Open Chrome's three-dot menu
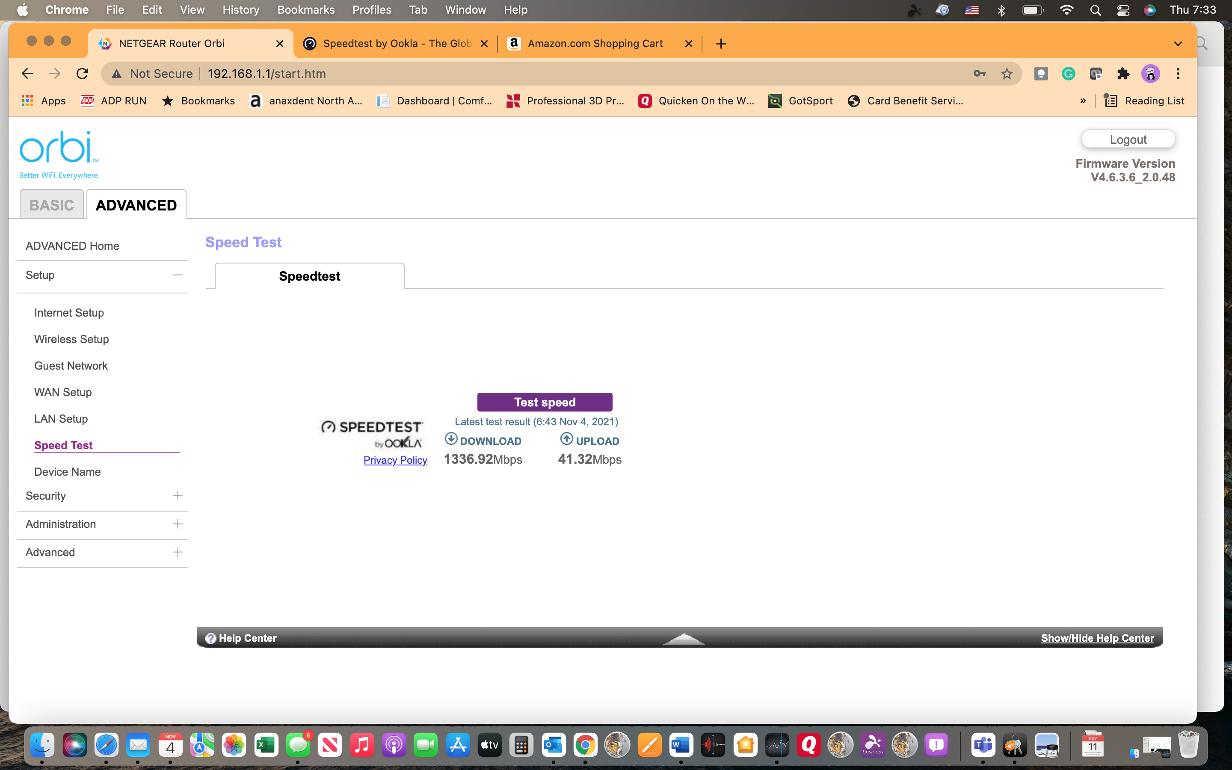Viewport: 1232px width, 770px height. 1178,74
